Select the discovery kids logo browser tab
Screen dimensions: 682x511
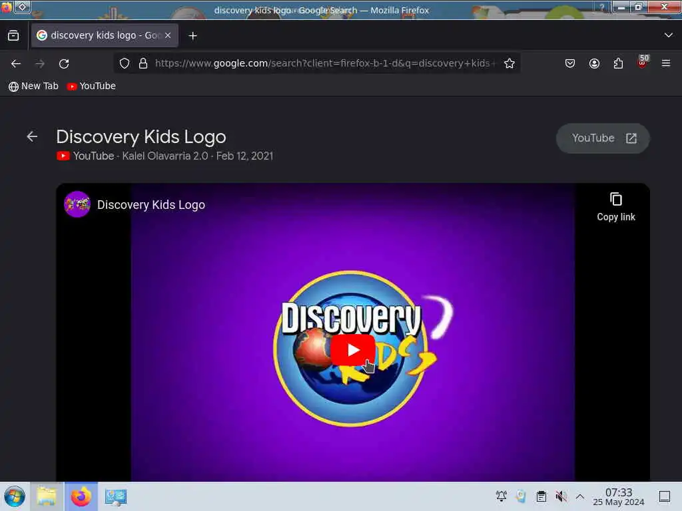[105, 35]
